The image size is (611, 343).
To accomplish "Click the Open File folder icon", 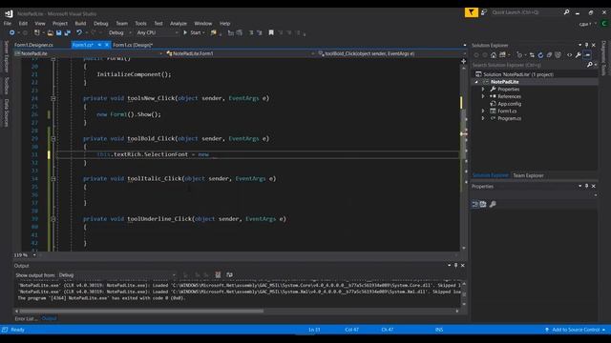I will (51, 33).
